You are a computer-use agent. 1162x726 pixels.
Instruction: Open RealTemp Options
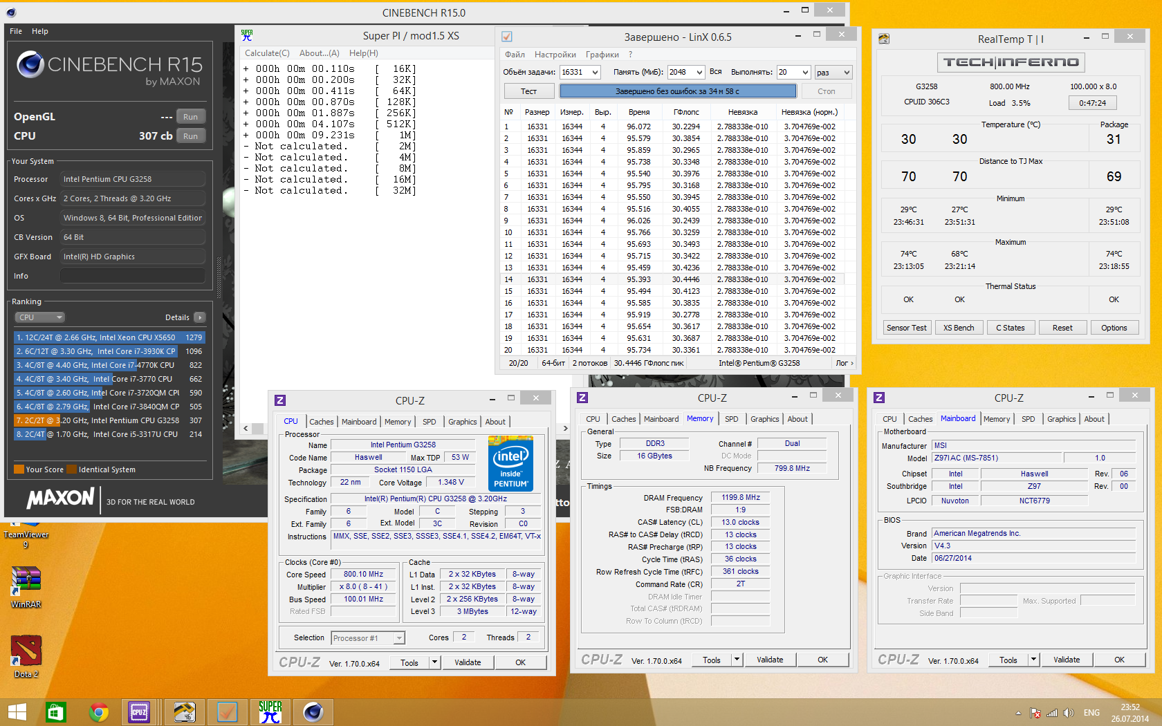click(1114, 328)
